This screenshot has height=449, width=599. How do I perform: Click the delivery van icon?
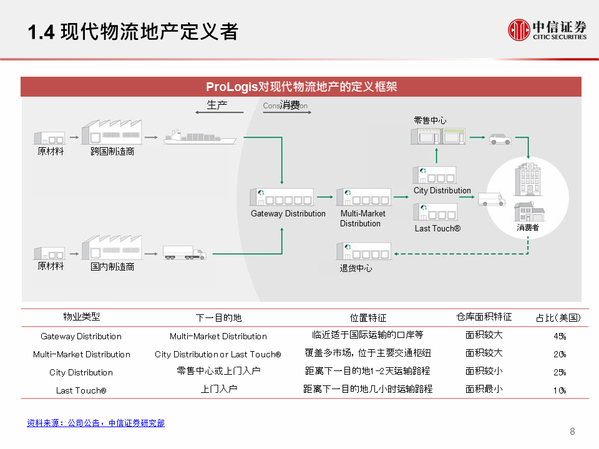coord(492,200)
